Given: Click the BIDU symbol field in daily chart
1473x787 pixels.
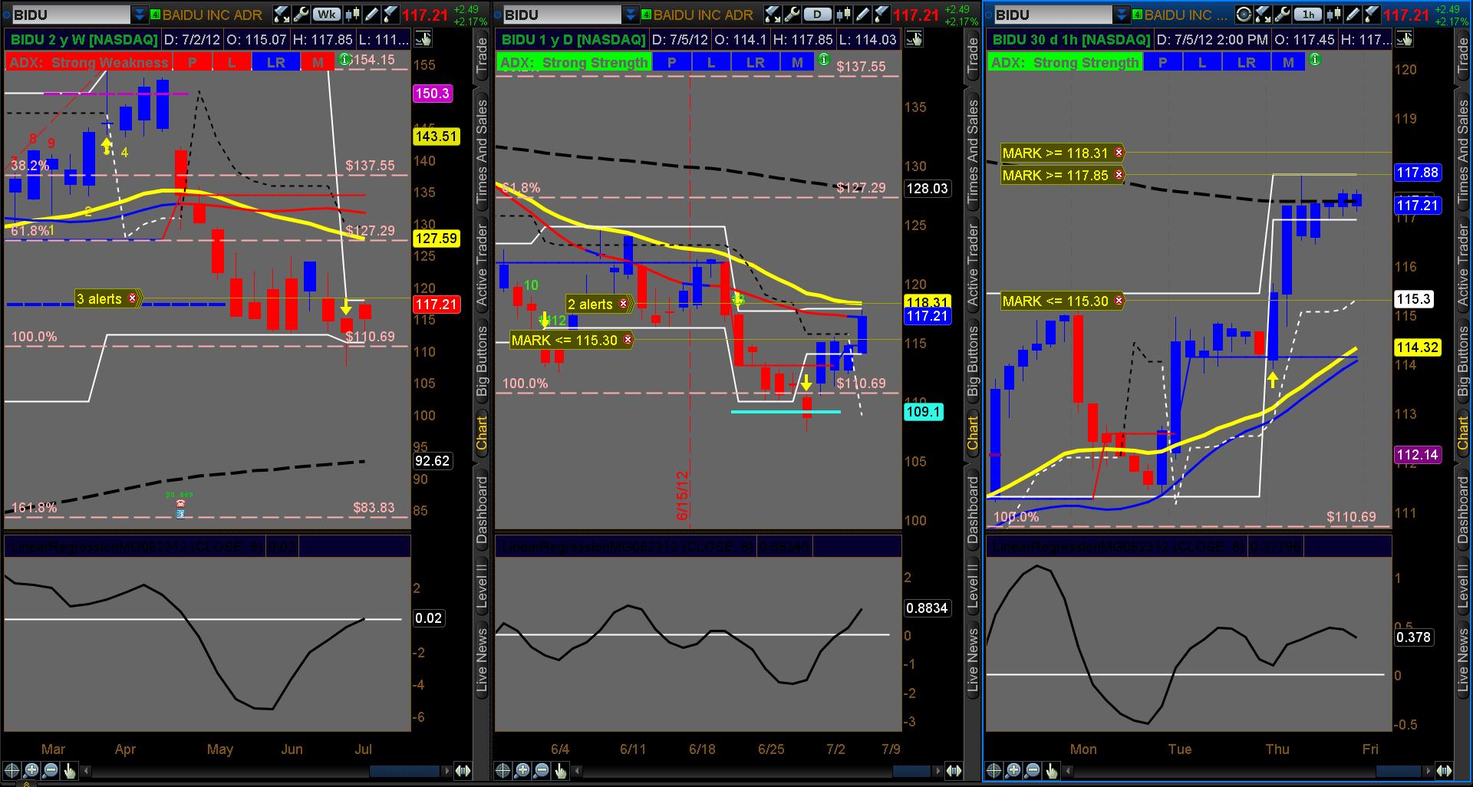Looking at the screenshot, I should pyautogui.click(x=562, y=15).
